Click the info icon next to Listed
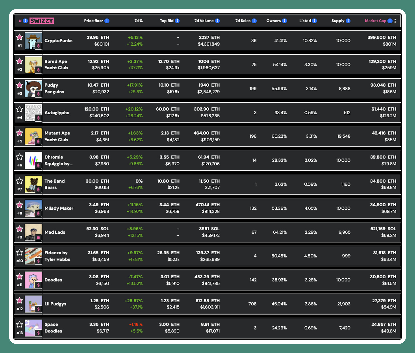 click(x=314, y=21)
